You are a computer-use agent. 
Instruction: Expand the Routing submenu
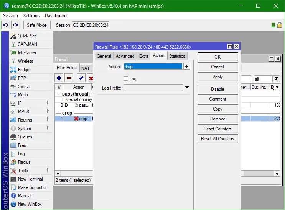48,120
